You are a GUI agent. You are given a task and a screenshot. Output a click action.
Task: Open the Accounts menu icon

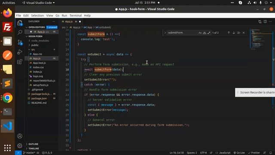[20, 136]
